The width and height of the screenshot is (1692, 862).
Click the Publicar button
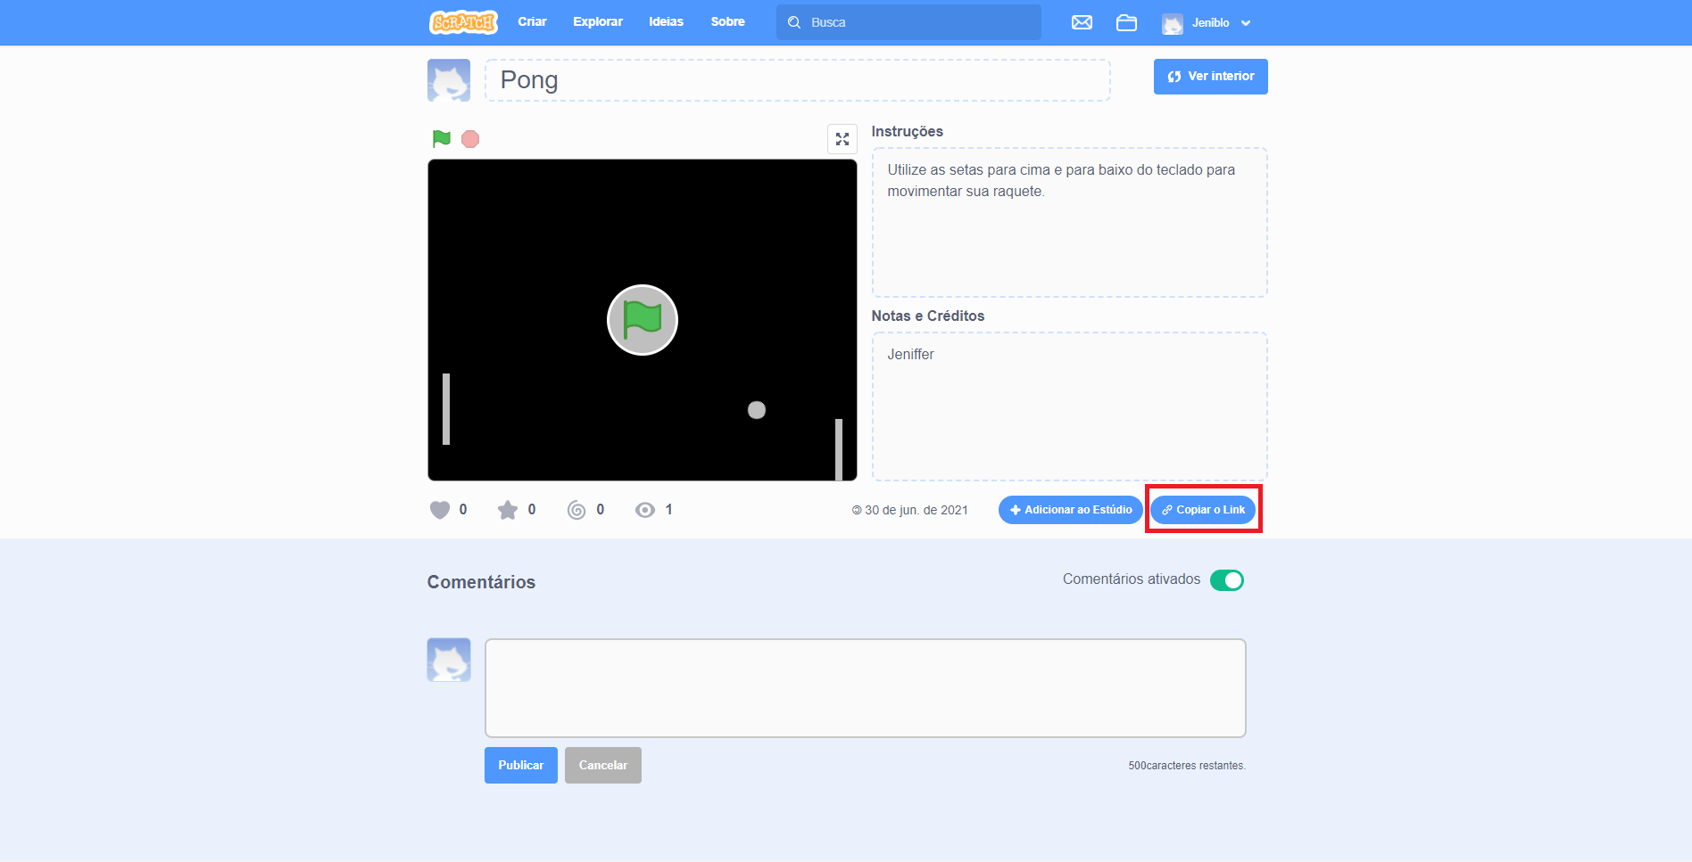click(521, 765)
